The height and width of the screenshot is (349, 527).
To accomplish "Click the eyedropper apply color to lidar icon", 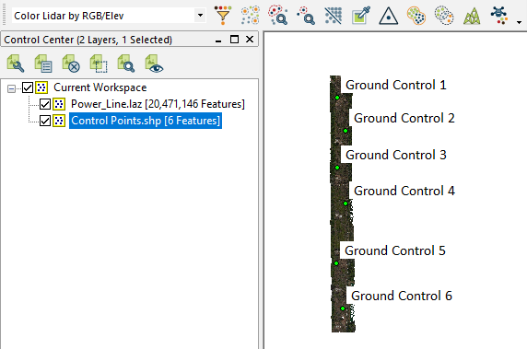I will coord(361,16).
